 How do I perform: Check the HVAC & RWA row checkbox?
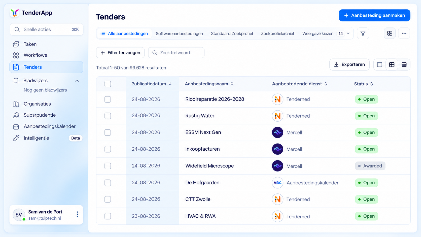pyautogui.click(x=108, y=216)
